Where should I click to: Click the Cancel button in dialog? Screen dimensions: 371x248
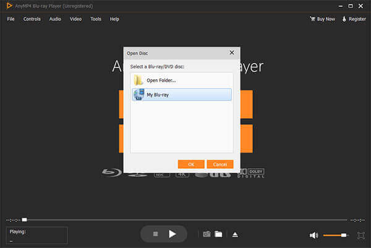220,165
